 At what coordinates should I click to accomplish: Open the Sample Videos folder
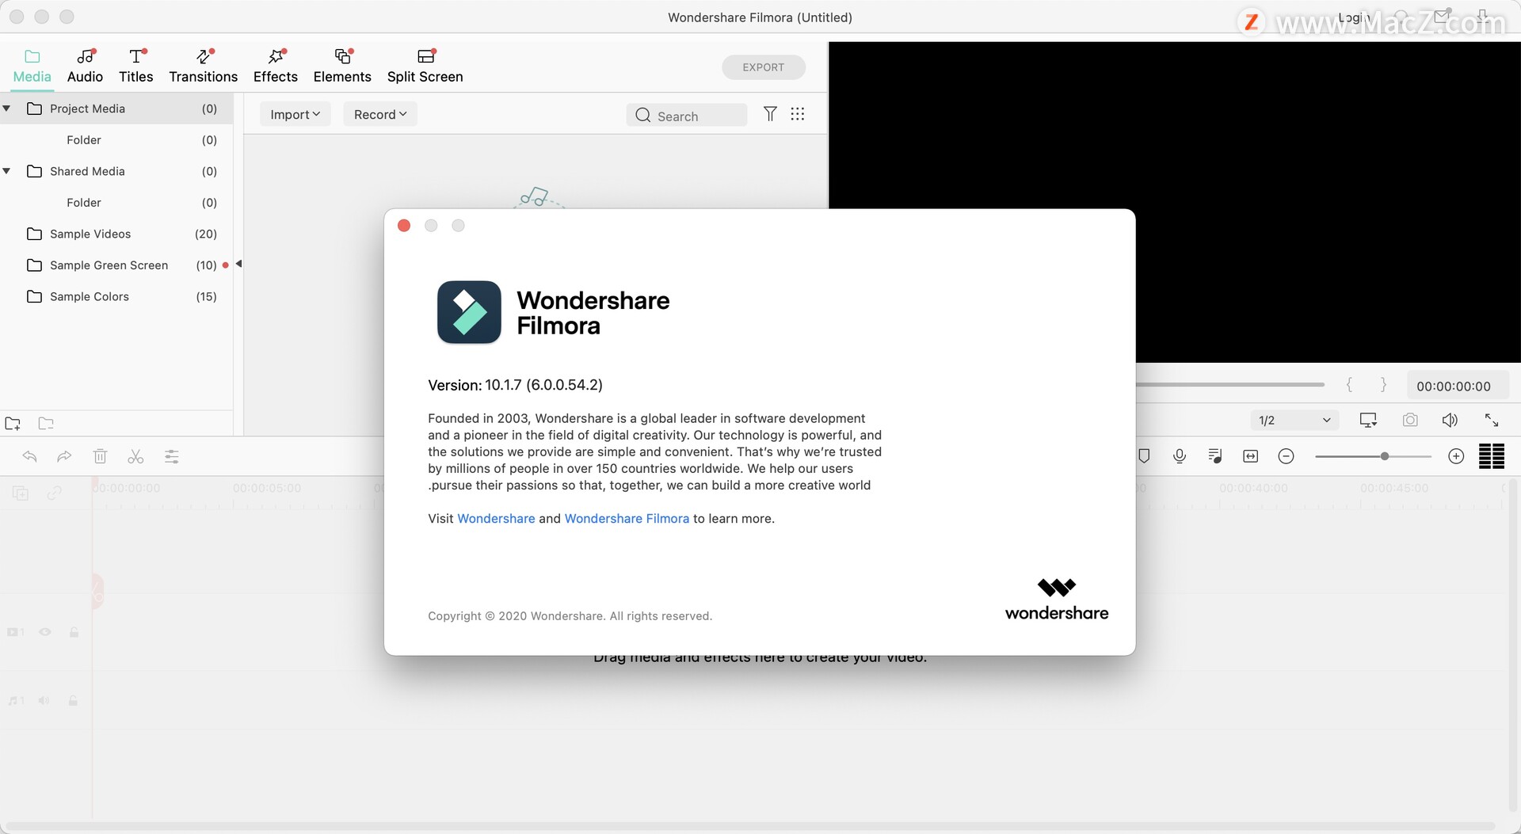pos(116,234)
